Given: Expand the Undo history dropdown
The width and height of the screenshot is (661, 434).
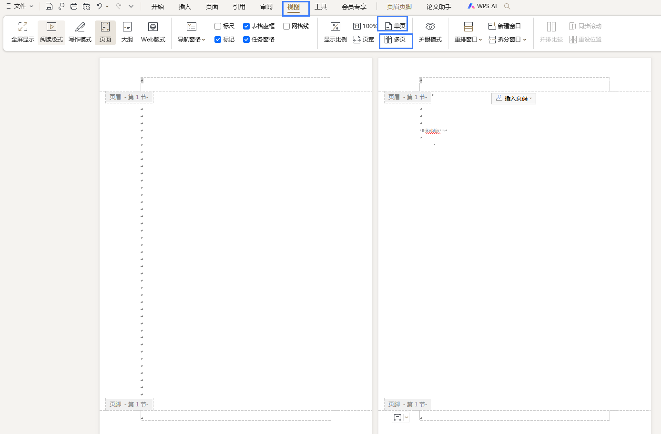Looking at the screenshot, I should (x=107, y=6).
